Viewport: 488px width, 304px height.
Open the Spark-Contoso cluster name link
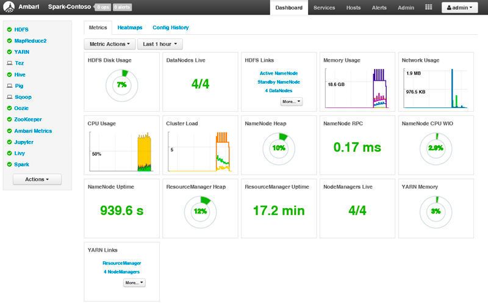[70, 7]
